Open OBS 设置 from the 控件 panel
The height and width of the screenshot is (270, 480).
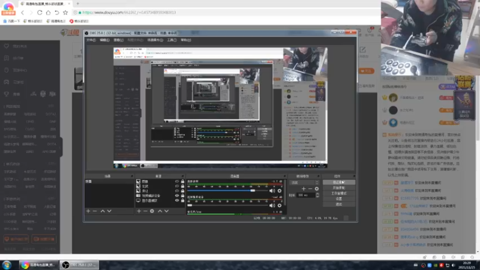tap(339, 199)
